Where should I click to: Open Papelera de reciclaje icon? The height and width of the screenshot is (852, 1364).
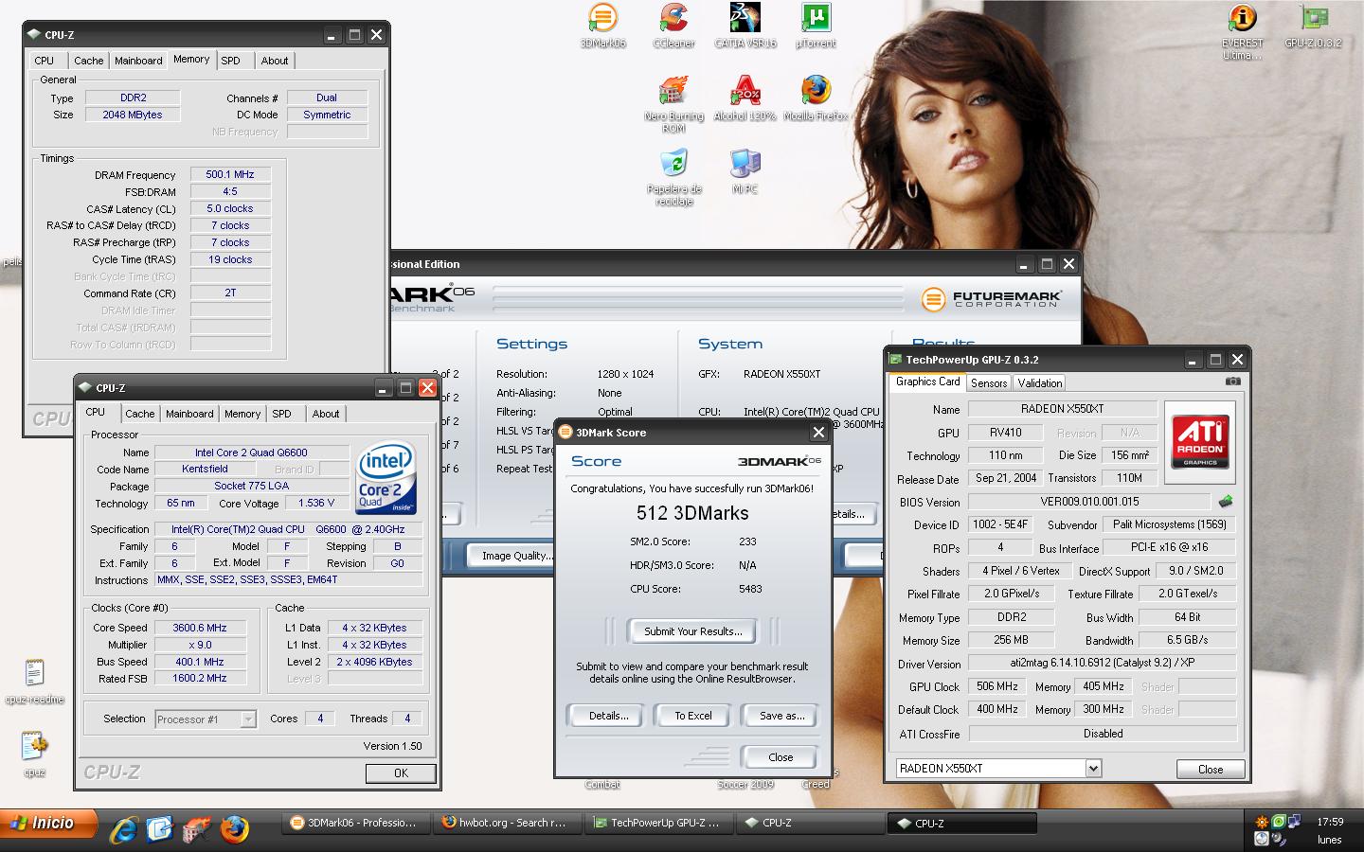point(673,177)
